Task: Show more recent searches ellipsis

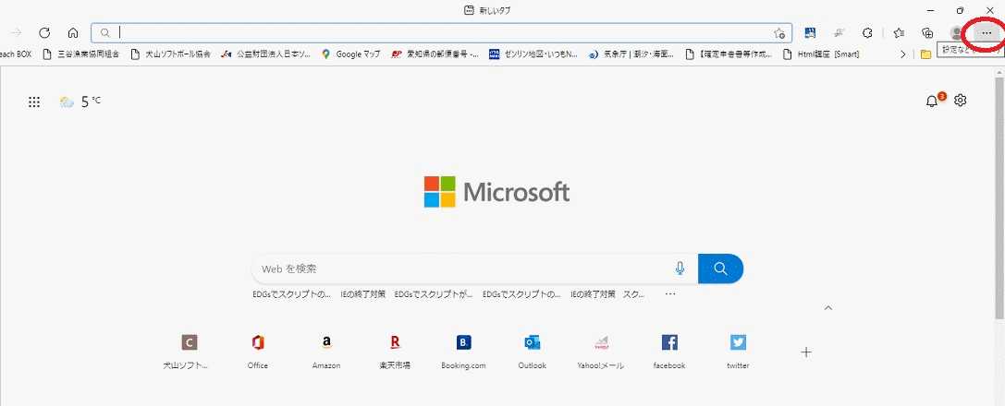Action: [x=670, y=294]
